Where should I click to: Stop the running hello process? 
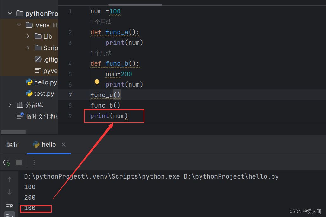pyautogui.click(x=19, y=162)
